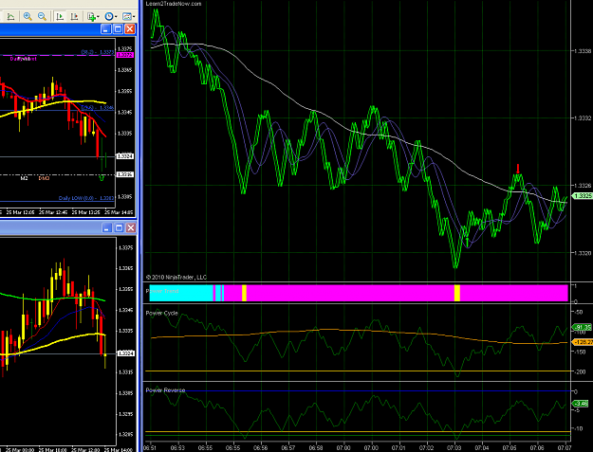Viewport: 593px width, 452px height.
Task: Select the Power Trend panel label
Action: click(x=162, y=291)
